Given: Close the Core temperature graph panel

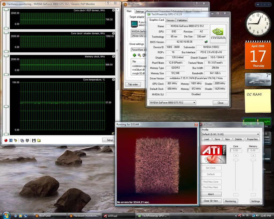Looking at the screenshot, I should click(113, 80).
